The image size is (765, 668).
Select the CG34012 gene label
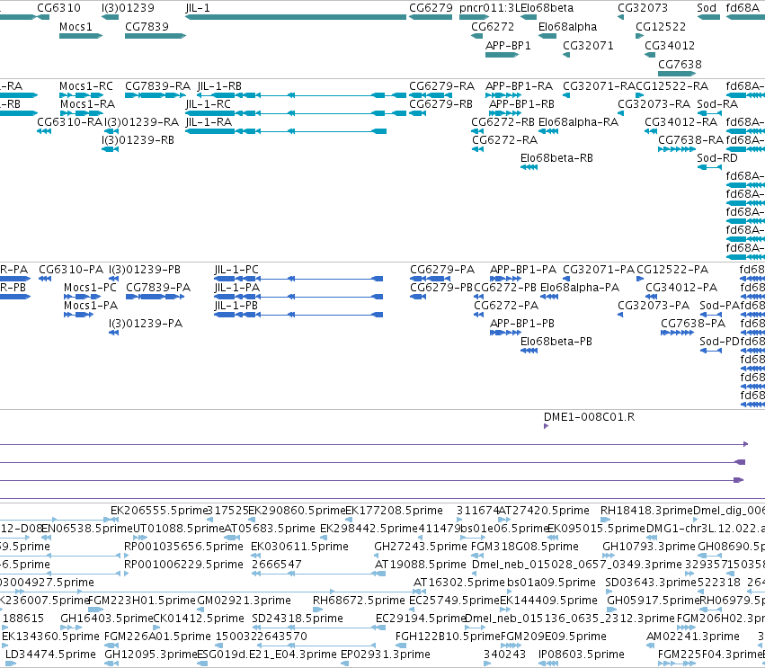(670, 45)
